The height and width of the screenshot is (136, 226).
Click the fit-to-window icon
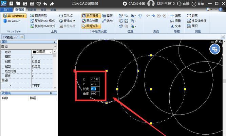(x=126, y=21)
